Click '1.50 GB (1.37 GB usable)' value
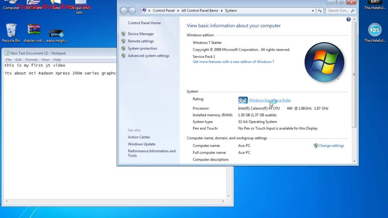 (257, 115)
